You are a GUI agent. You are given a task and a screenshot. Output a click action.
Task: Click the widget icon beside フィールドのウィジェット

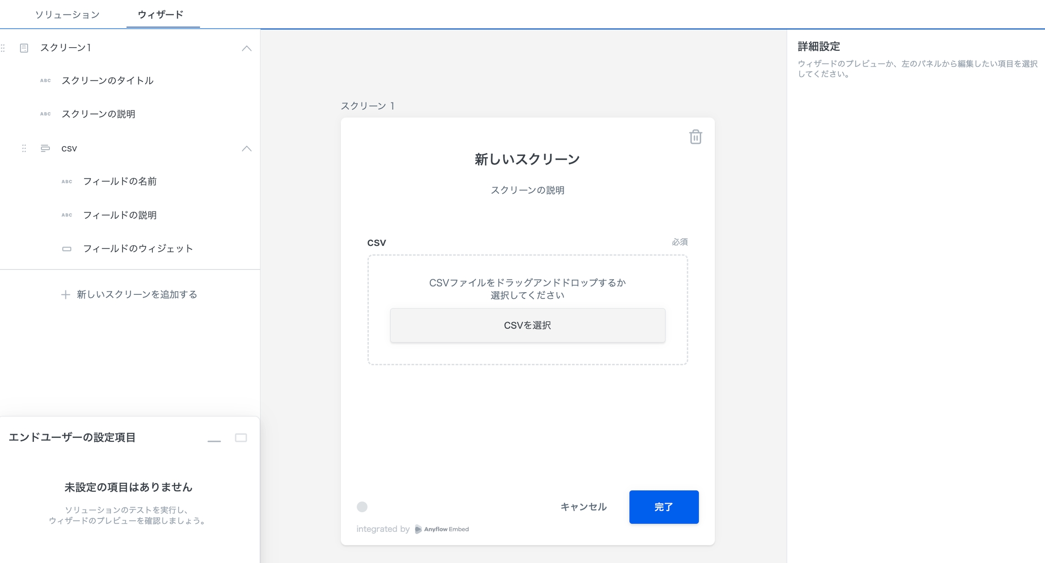tap(67, 249)
